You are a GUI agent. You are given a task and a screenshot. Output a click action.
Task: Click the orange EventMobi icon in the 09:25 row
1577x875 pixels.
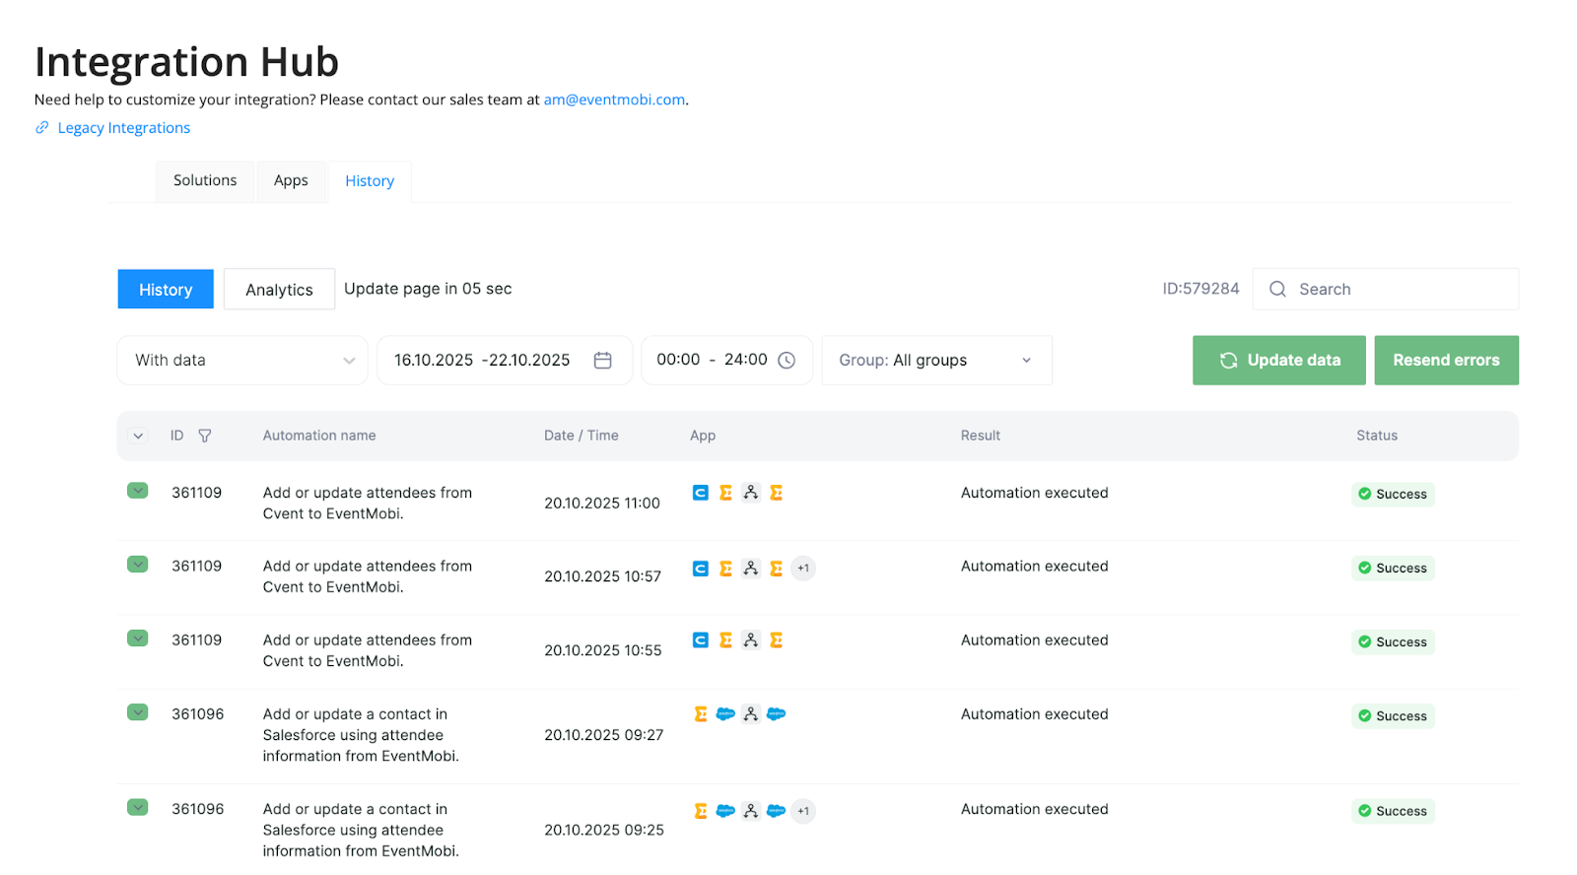pyautogui.click(x=701, y=811)
